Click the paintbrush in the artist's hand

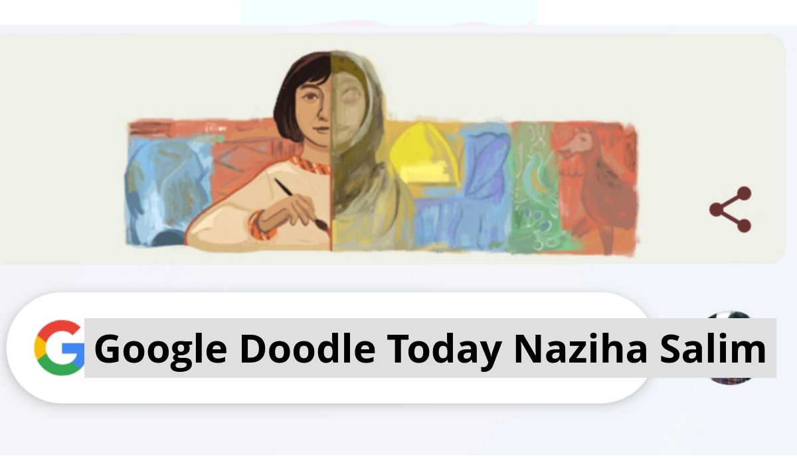tap(302, 206)
